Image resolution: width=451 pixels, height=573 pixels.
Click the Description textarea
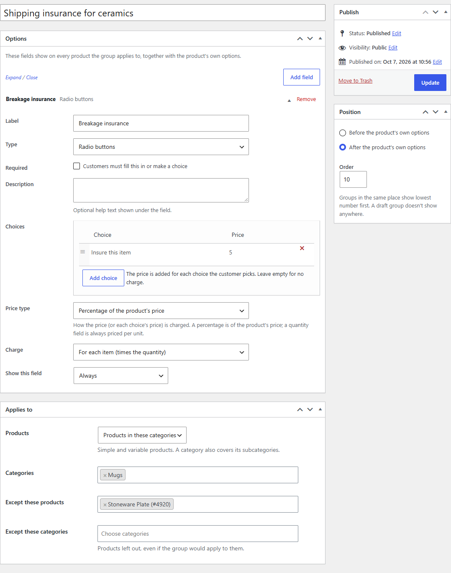pyautogui.click(x=161, y=190)
